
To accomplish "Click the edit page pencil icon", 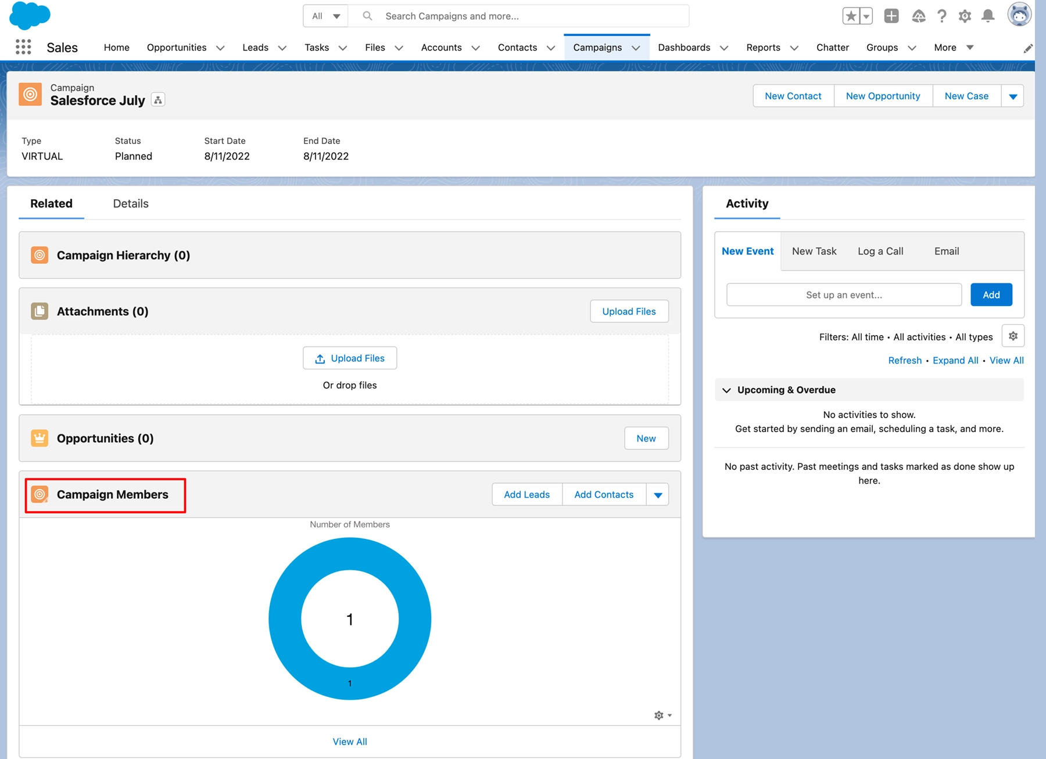I will coord(1029,48).
